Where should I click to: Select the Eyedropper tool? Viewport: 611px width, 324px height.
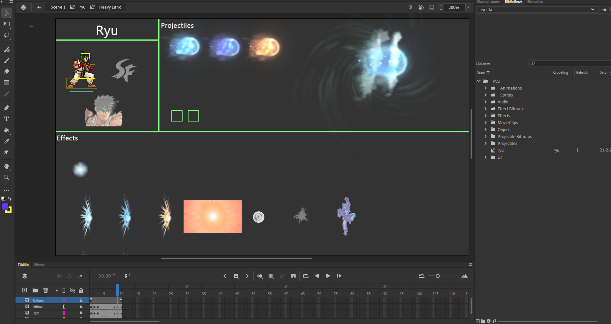tap(7, 141)
